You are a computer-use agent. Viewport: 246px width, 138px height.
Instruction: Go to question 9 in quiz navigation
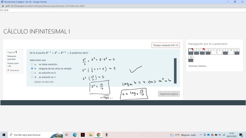(x=237, y=51)
